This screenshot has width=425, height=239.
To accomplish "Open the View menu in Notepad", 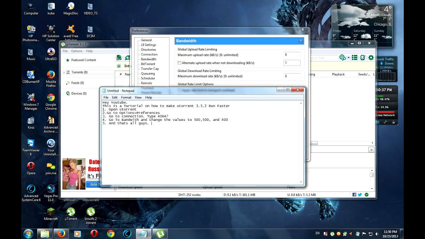I will click(x=138, y=97).
